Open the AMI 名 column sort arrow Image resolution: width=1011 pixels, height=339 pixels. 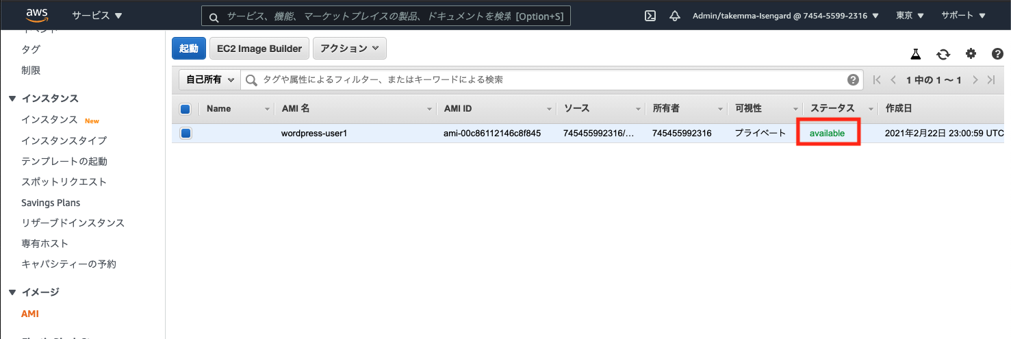[x=429, y=109]
